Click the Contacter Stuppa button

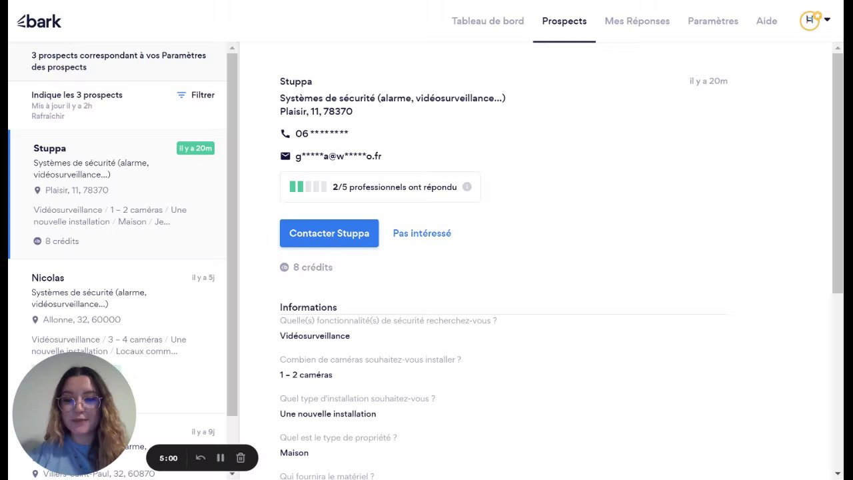pos(329,233)
